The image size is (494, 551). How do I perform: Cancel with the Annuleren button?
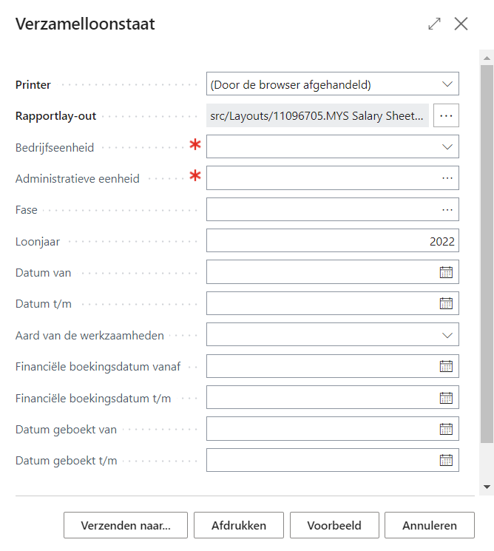coord(430,526)
